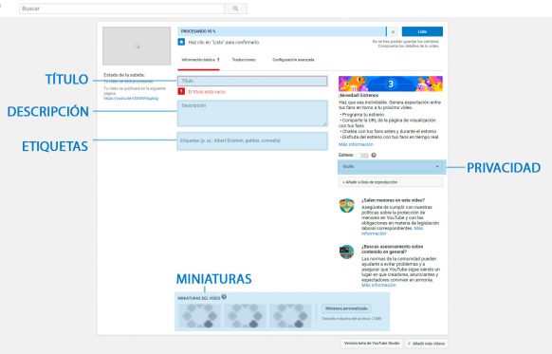Open help icon next to Miniaturas del vídeo
Image resolution: width=552 pixels, height=354 pixels.
(x=224, y=297)
